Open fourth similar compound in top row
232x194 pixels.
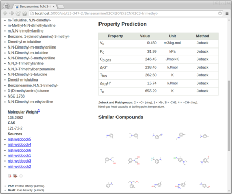click(180, 136)
